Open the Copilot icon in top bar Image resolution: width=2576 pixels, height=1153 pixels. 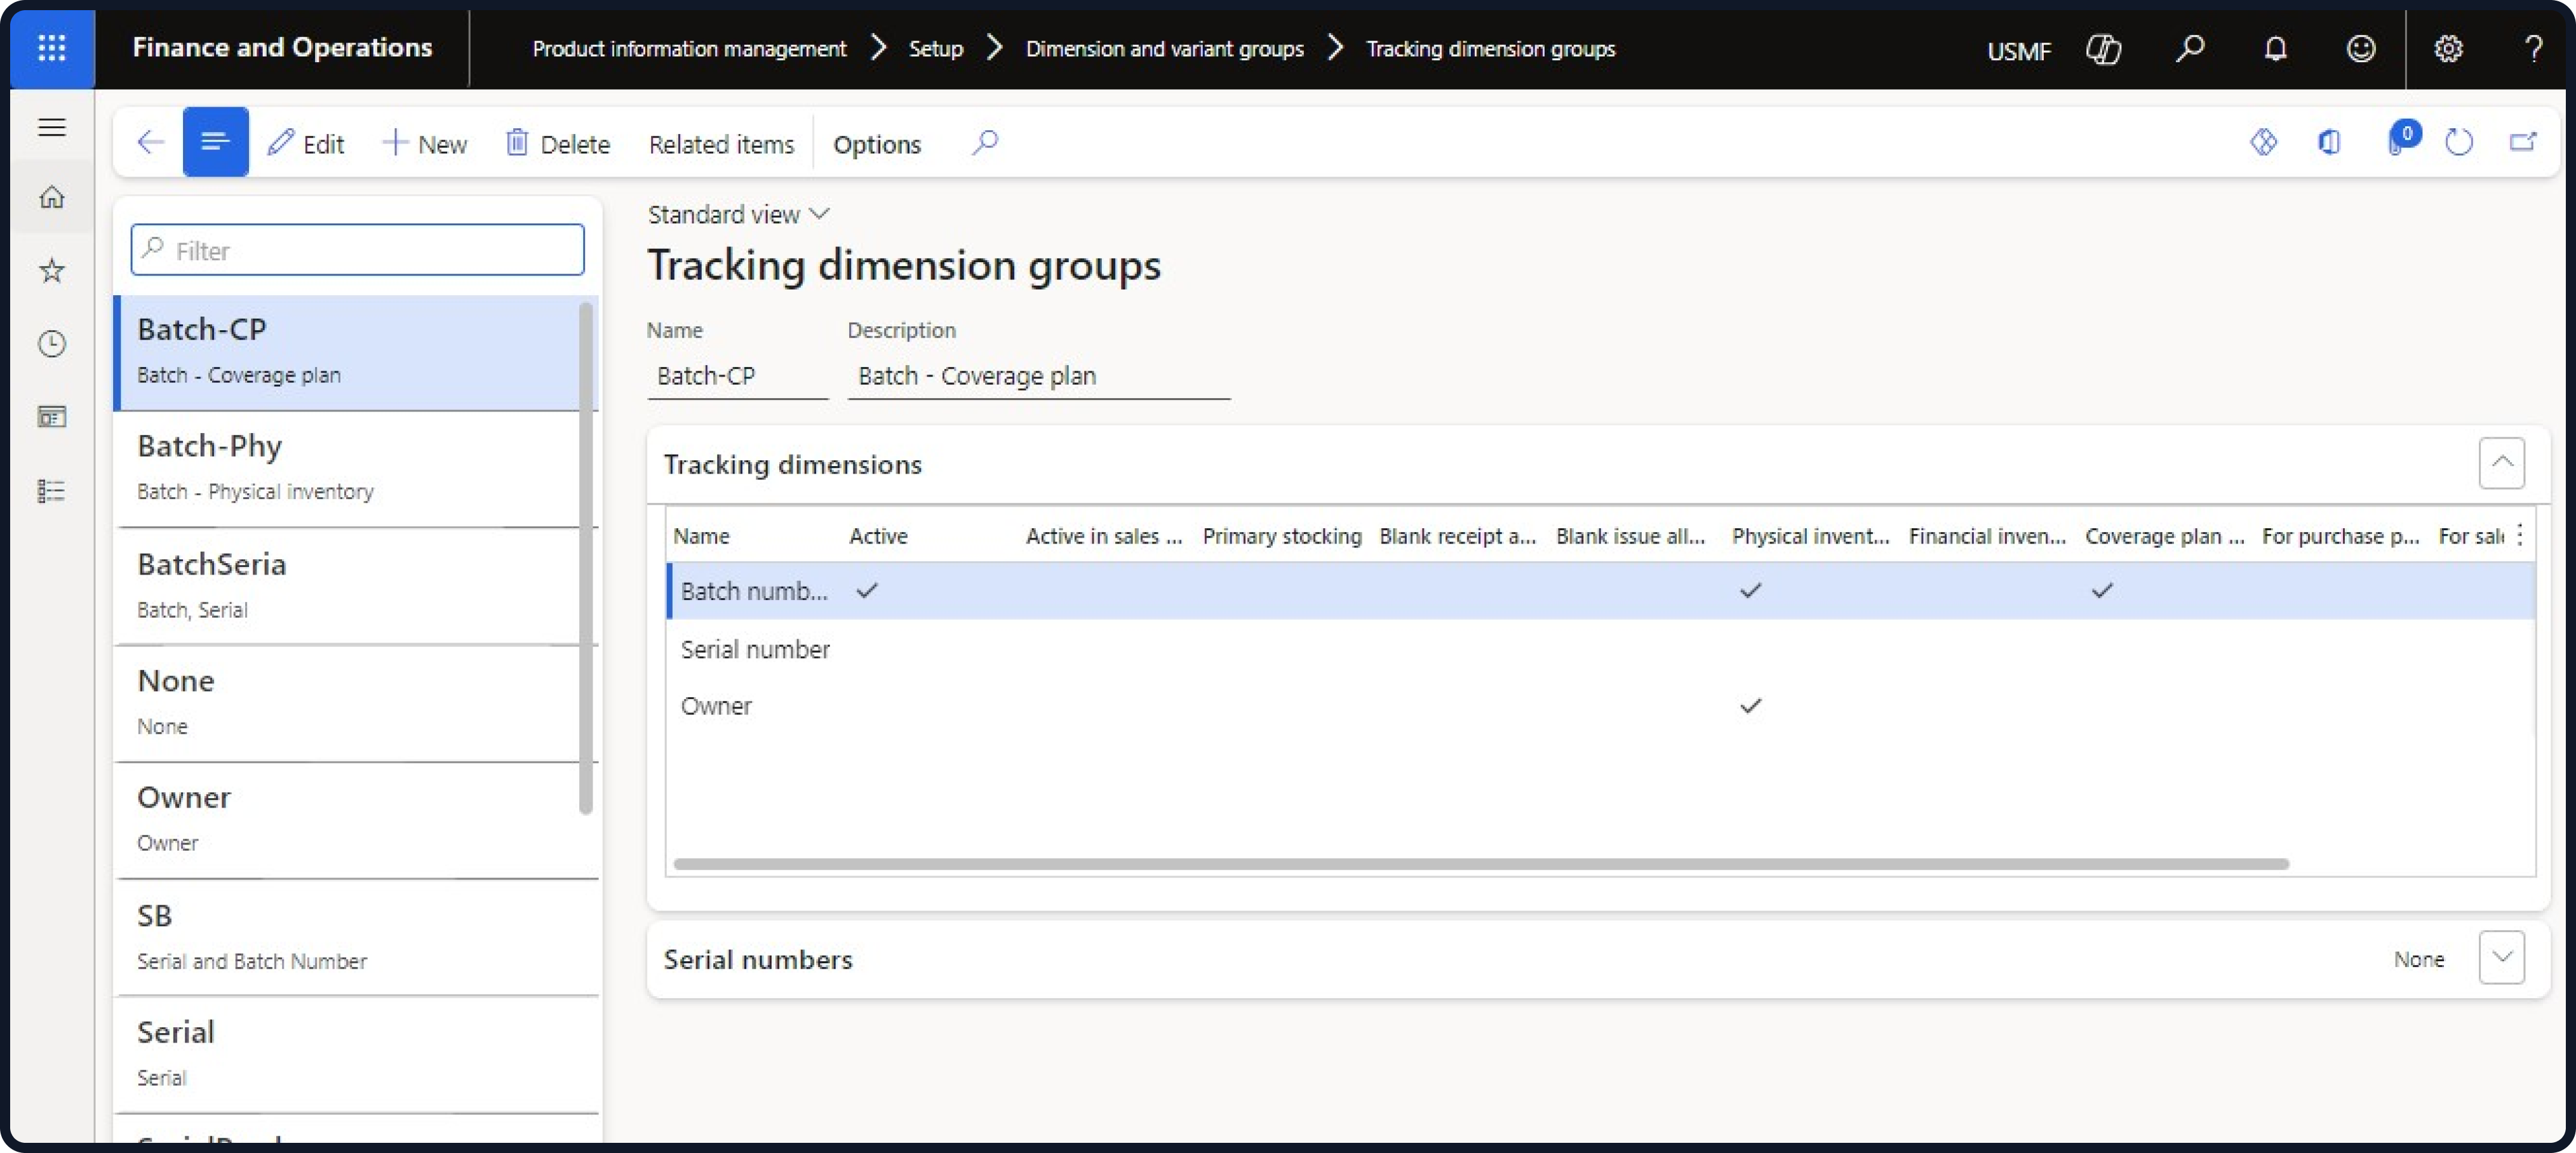(x=2103, y=48)
